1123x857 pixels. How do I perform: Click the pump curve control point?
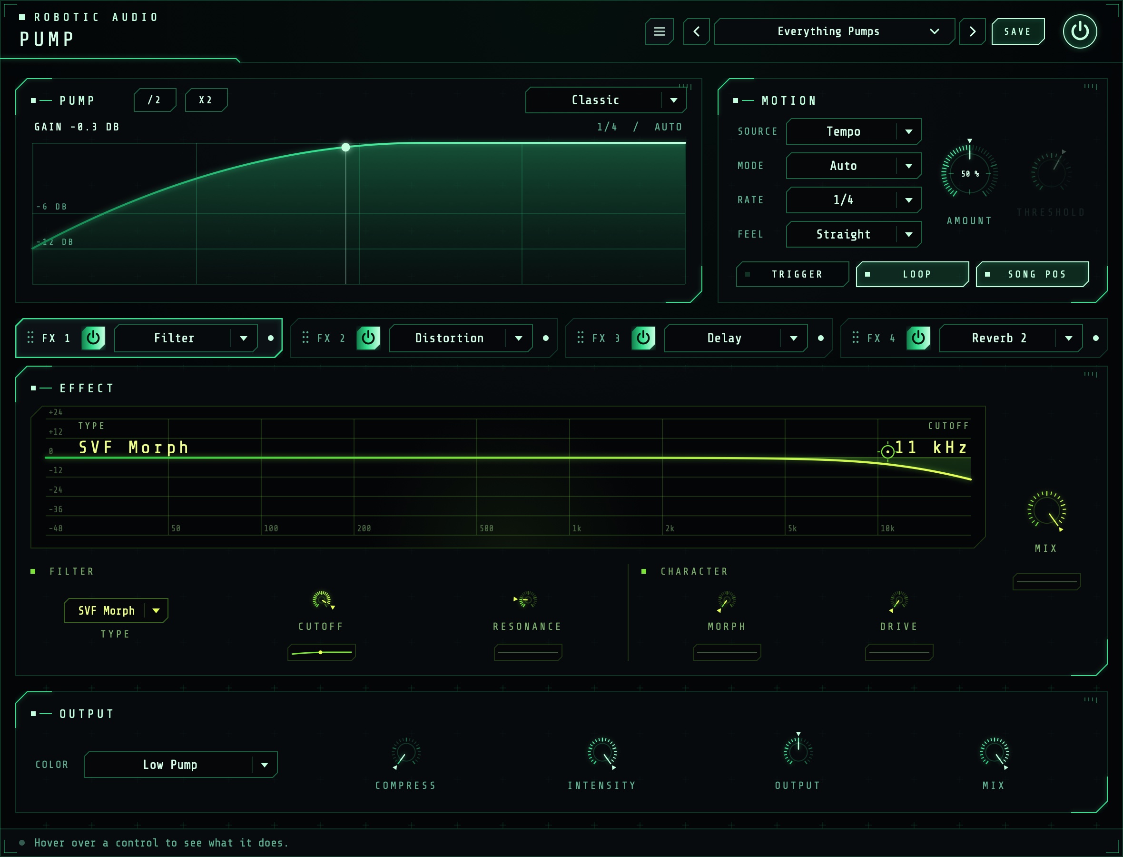(345, 148)
